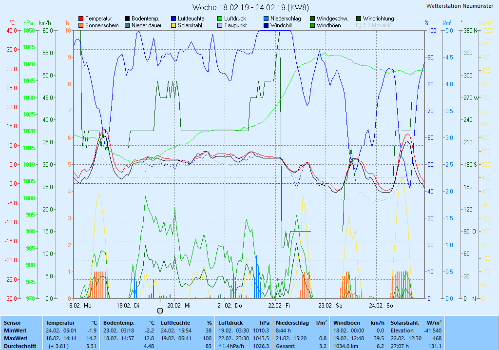Screen dimensions: 499x350
Task: Click the yellow Solarstrahl. legend swatch
Action: coord(173,25)
